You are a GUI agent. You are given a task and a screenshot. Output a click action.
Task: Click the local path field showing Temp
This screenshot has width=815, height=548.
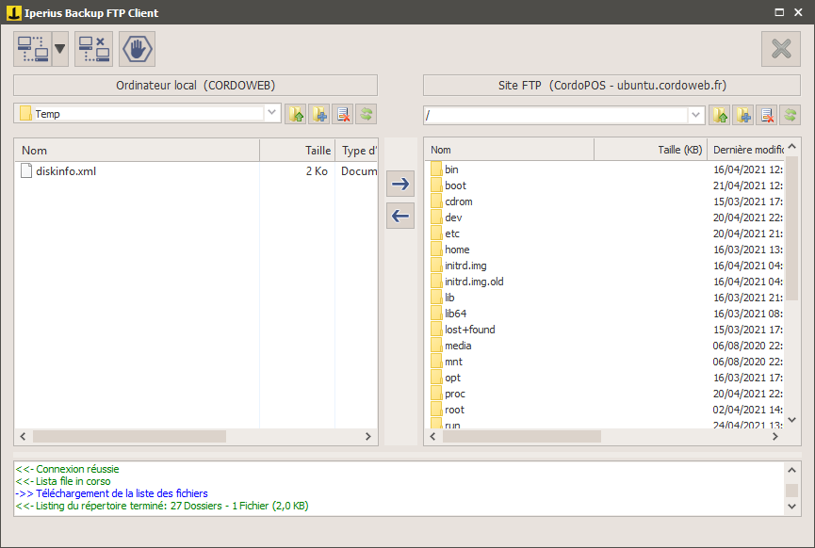pyautogui.click(x=140, y=113)
